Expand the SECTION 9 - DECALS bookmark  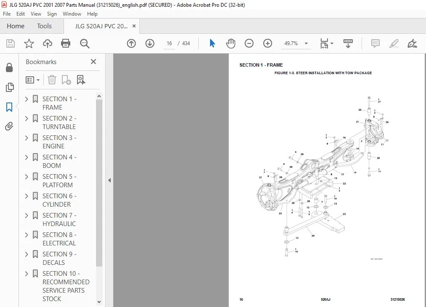click(27, 254)
